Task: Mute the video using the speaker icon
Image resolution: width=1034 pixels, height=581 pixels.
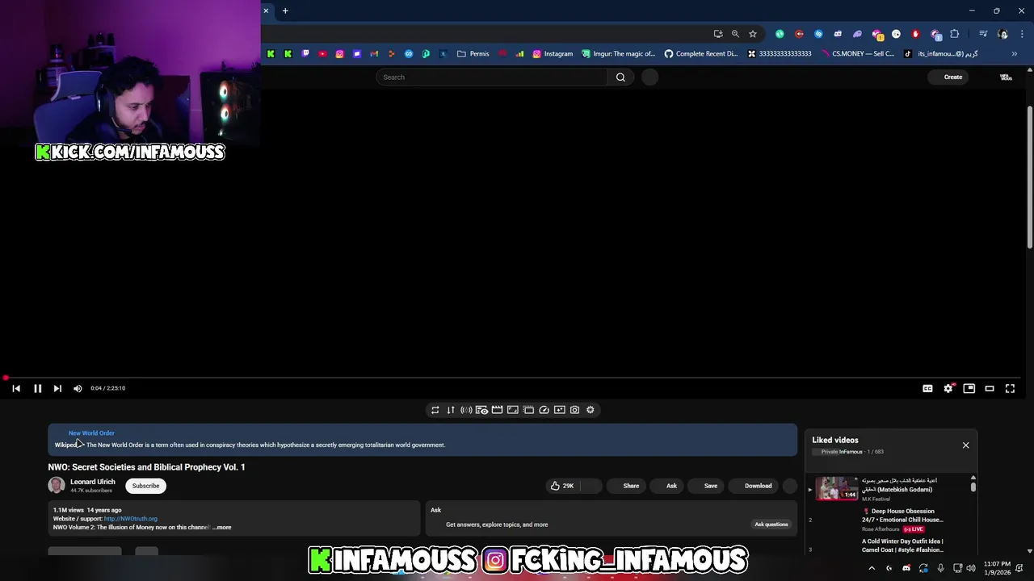Action: point(78,388)
